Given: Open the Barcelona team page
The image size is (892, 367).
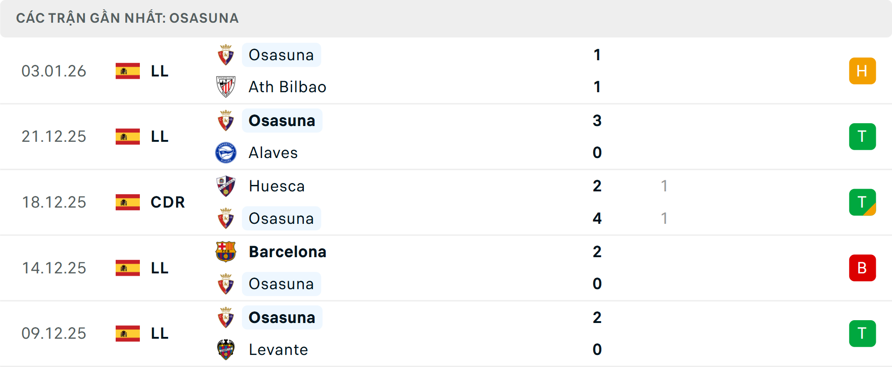Looking at the screenshot, I should (x=288, y=252).
